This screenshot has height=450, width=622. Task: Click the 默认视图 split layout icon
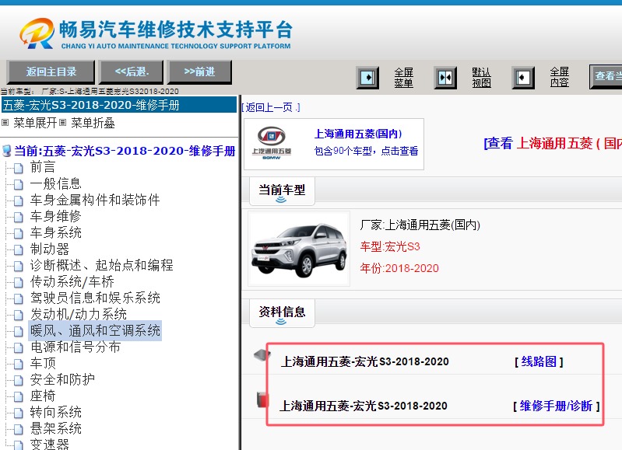tap(445, 77)
